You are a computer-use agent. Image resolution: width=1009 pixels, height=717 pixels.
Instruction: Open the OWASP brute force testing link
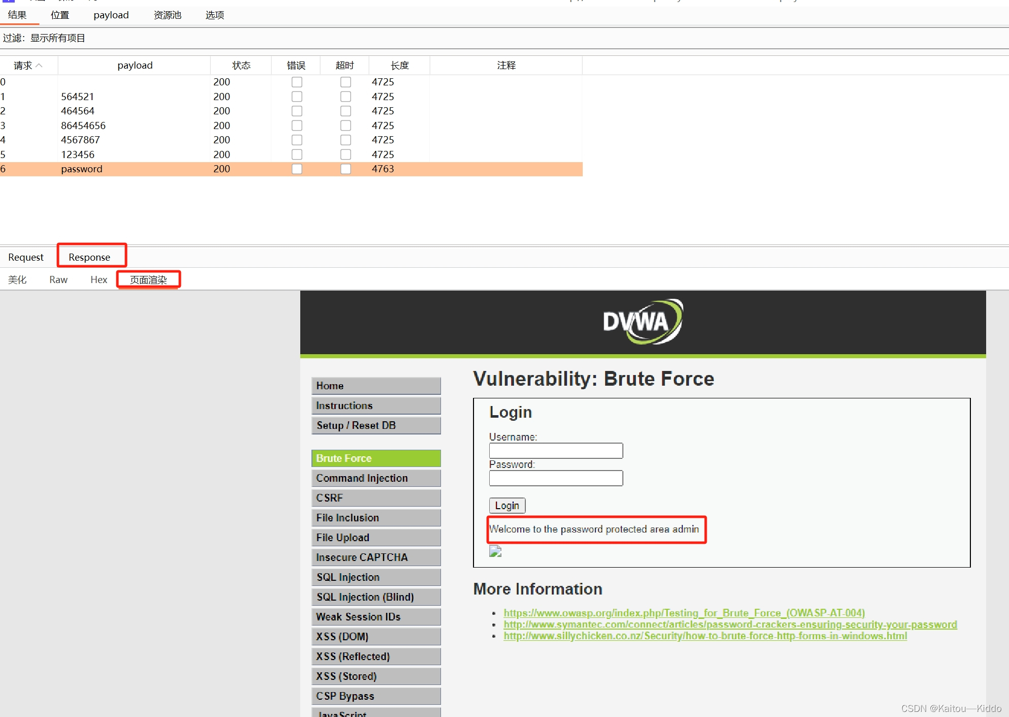click(x=684, y=613)
